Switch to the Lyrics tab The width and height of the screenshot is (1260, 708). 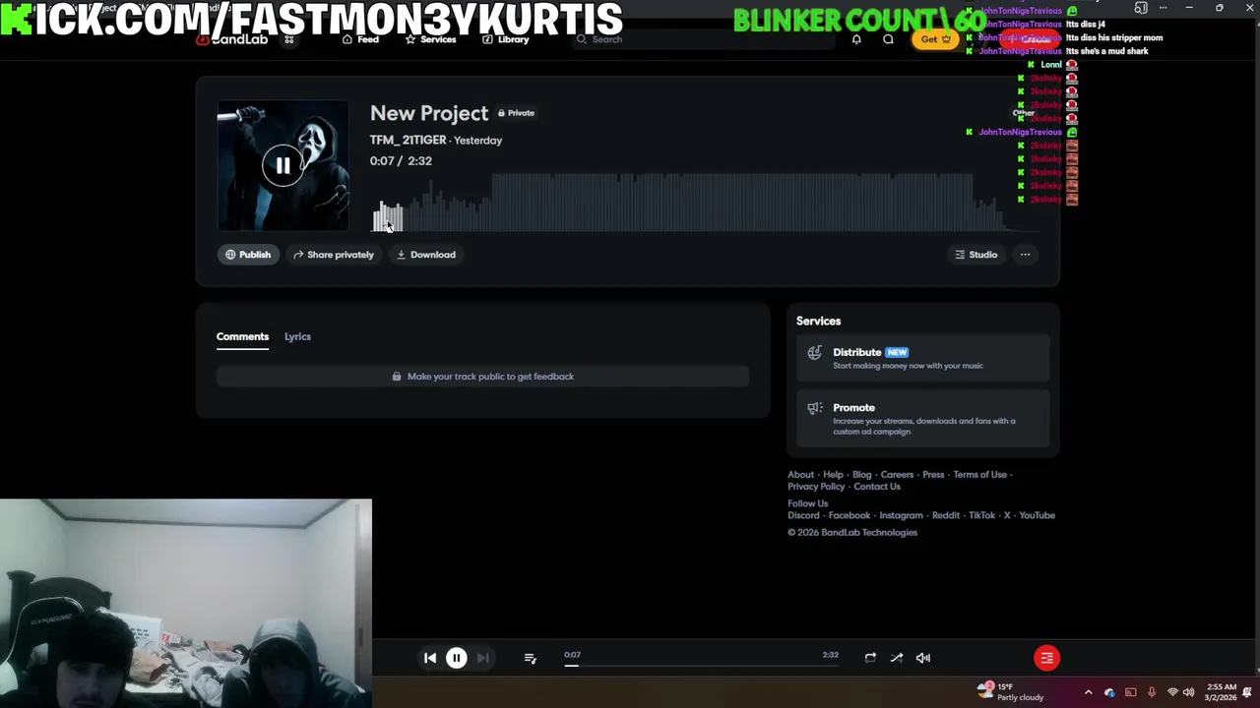click(x=297, y=336)
